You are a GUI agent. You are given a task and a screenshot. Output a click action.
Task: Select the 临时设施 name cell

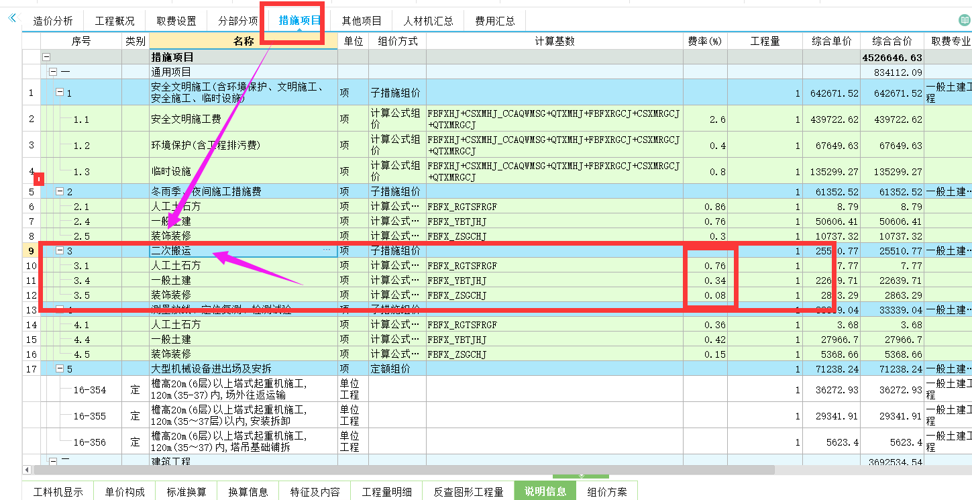[x=244, y=171]
